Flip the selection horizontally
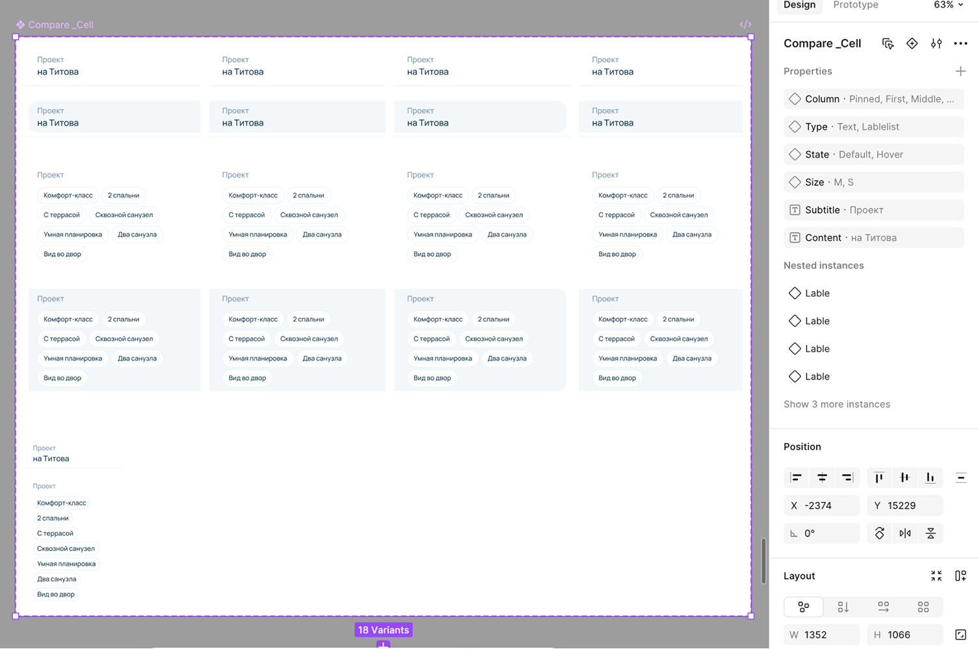The height and width of the screenshot is (649, 978). click(905, 533)
